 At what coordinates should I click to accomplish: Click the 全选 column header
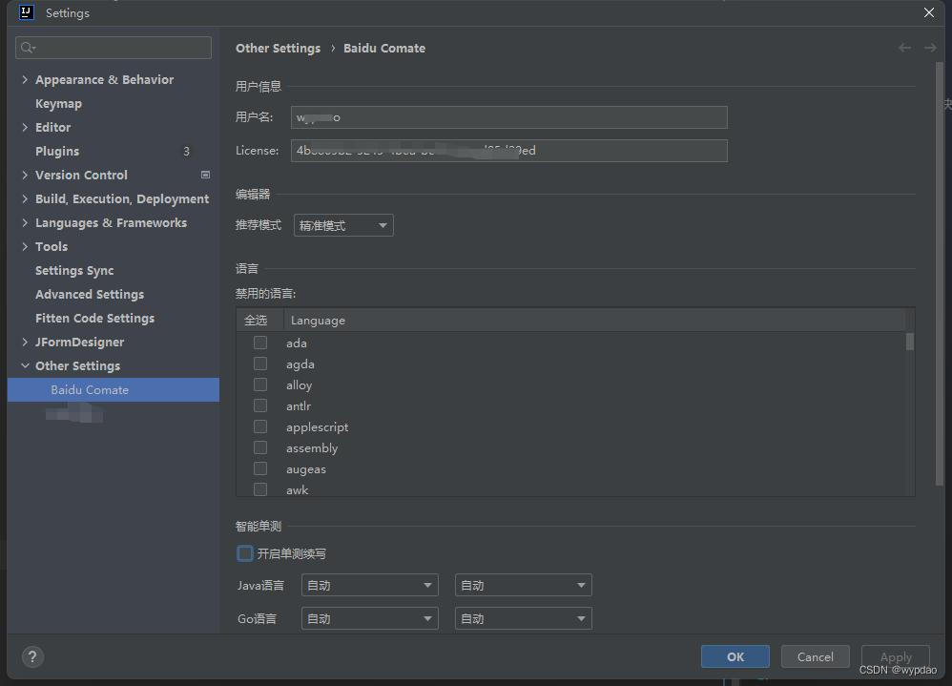(259, 320)
